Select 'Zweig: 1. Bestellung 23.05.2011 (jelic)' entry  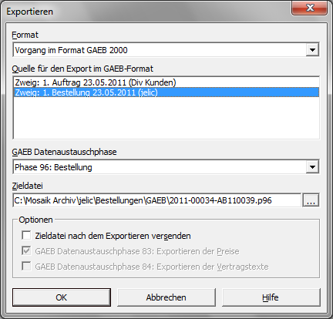166,92
